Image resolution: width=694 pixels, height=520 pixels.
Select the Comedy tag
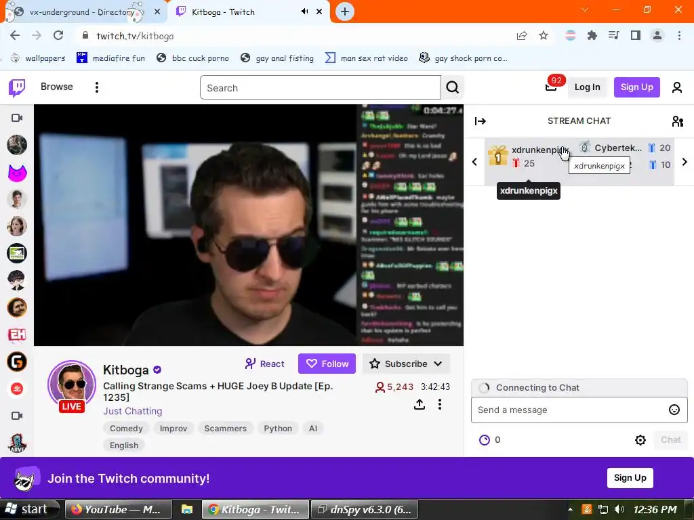(x=126, y=428)
